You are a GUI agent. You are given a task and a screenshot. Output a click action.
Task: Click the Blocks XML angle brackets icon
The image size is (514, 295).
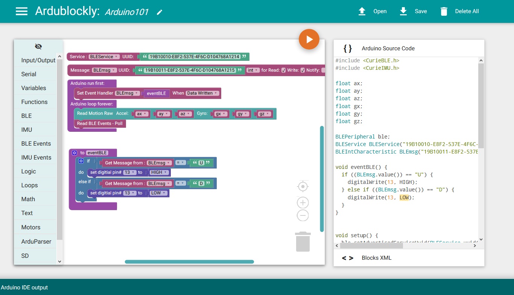tap(347, 258)
